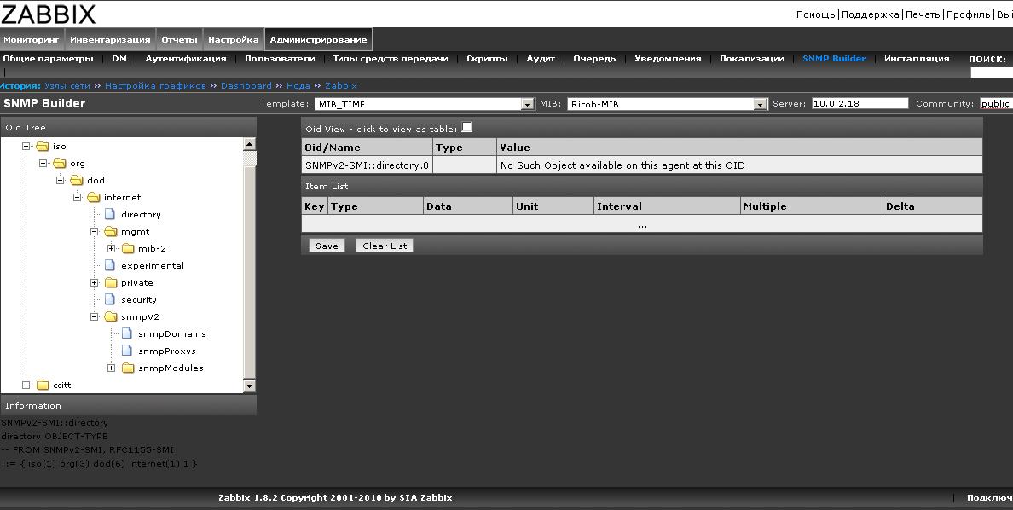Expand the snmpModules tree node
Viewport: 1013px width, 510px height.
click(111, 368)
